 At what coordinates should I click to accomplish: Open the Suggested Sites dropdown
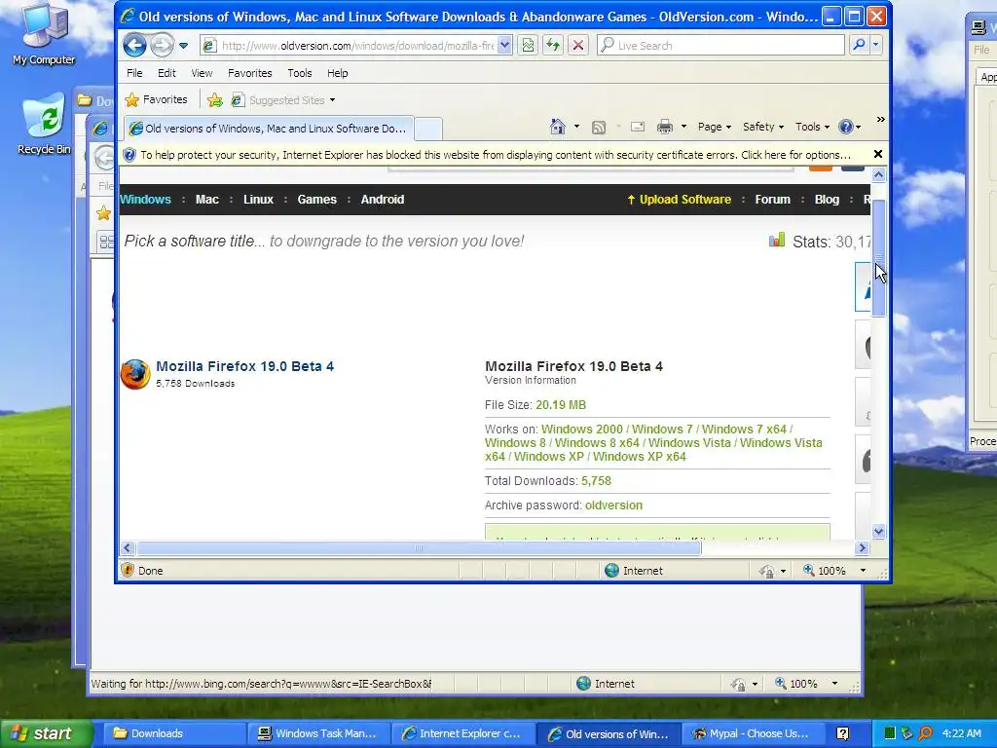283,100
